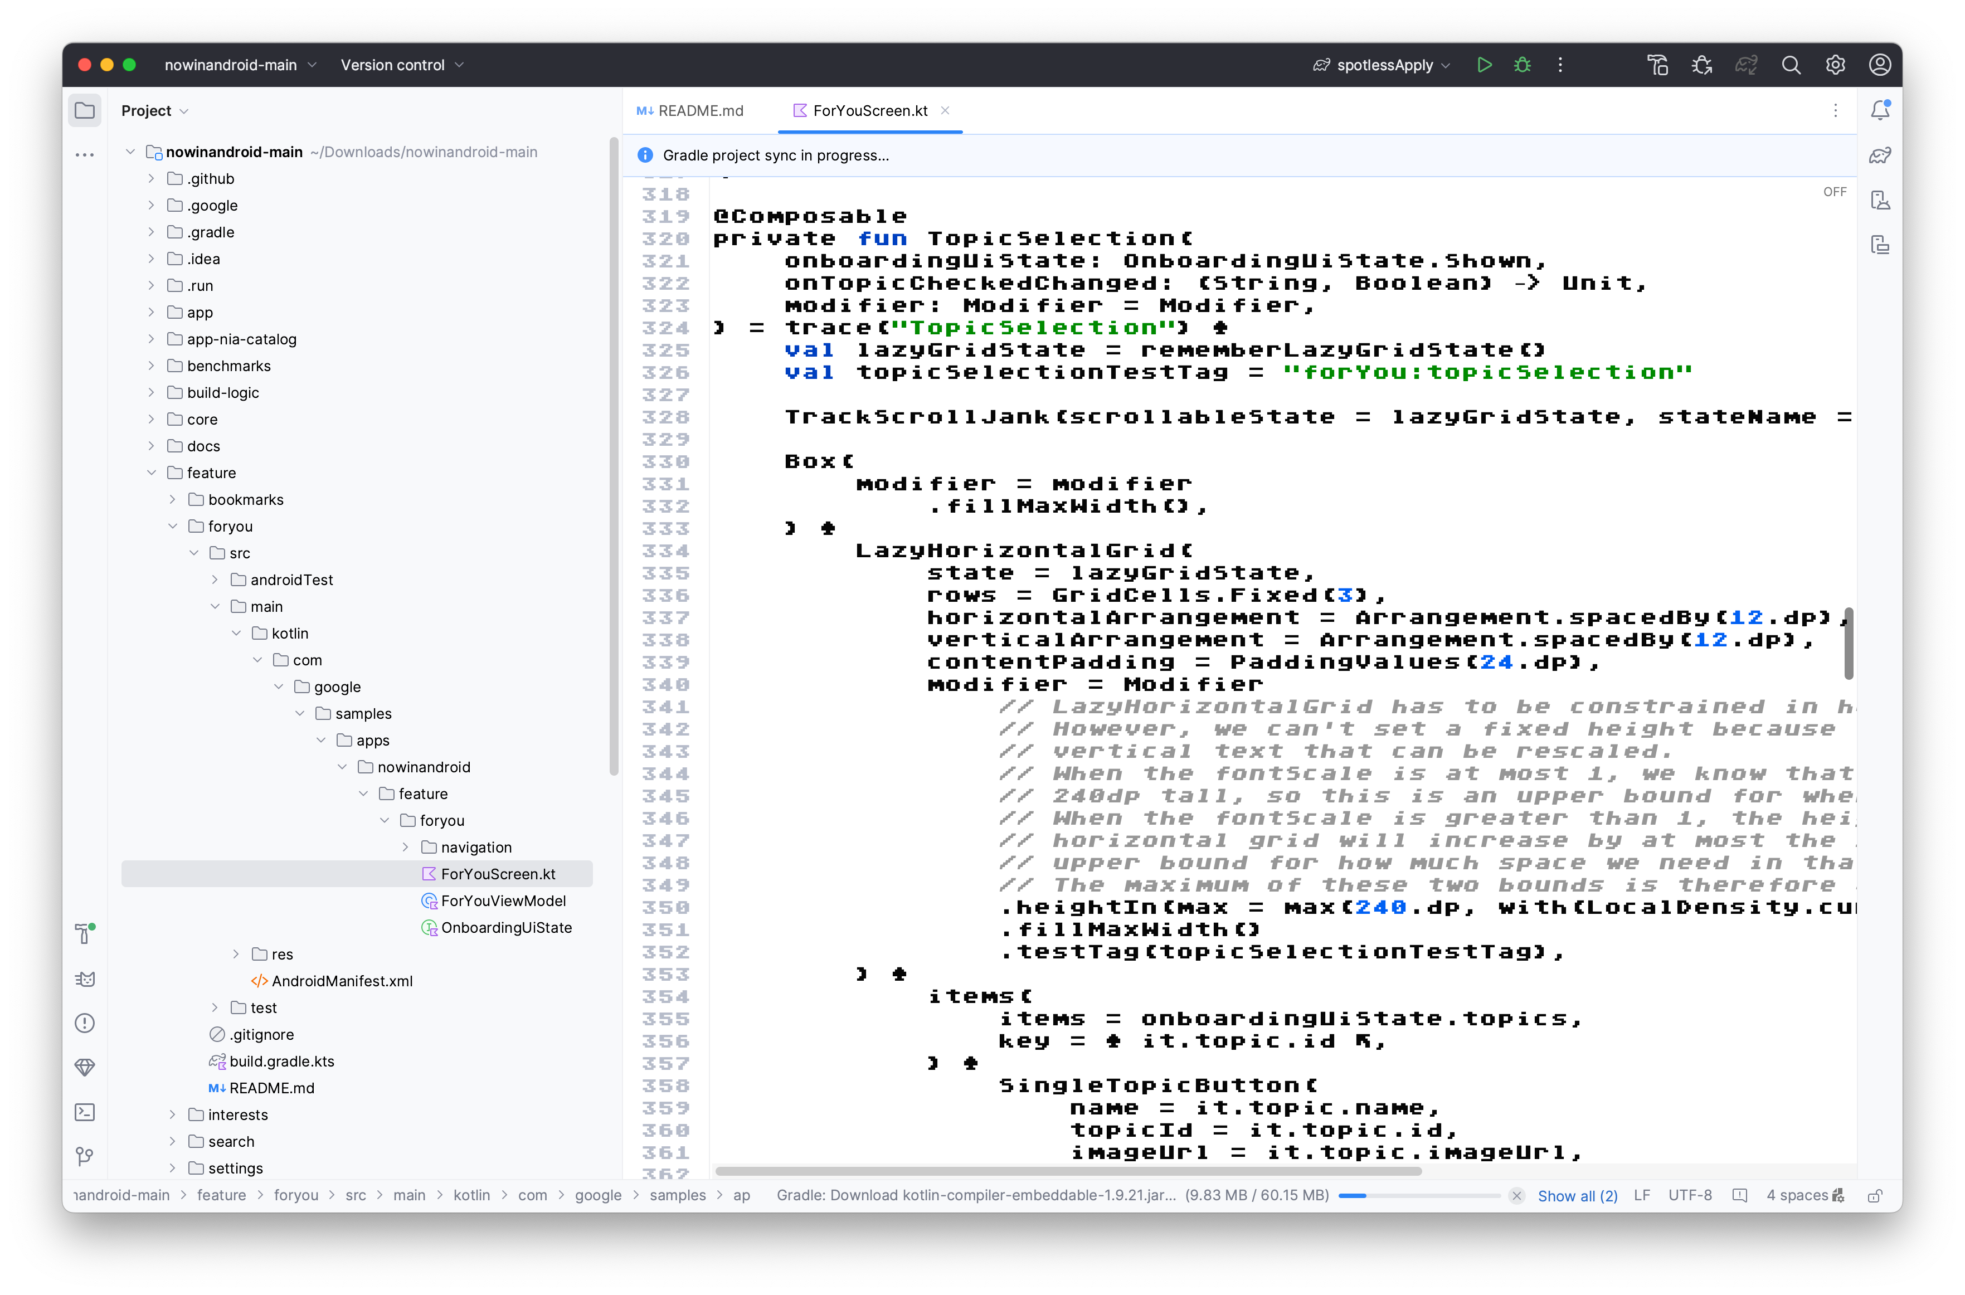This screenshot has height=1295, width=1965.
Task: Open the Terminal tool window
Action: tap(84, 1112)
